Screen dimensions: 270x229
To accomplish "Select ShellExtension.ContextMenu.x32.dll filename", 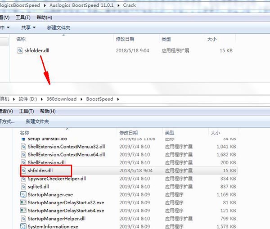I will (66, 147).
